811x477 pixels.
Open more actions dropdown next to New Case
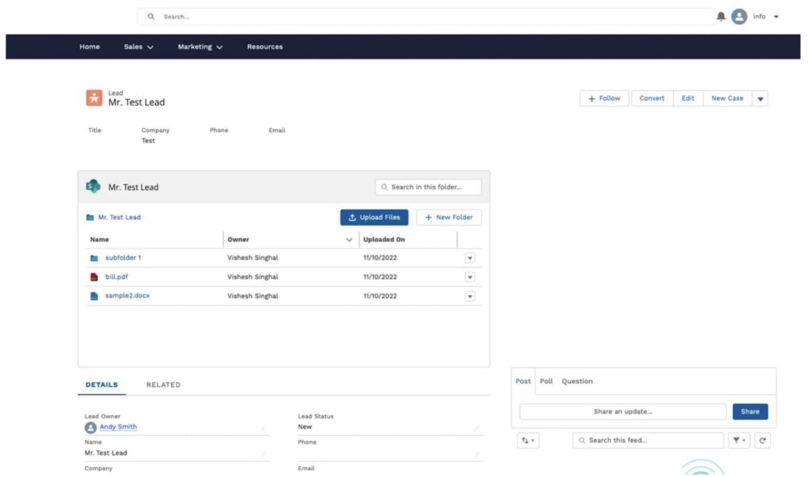click(760, 99)
